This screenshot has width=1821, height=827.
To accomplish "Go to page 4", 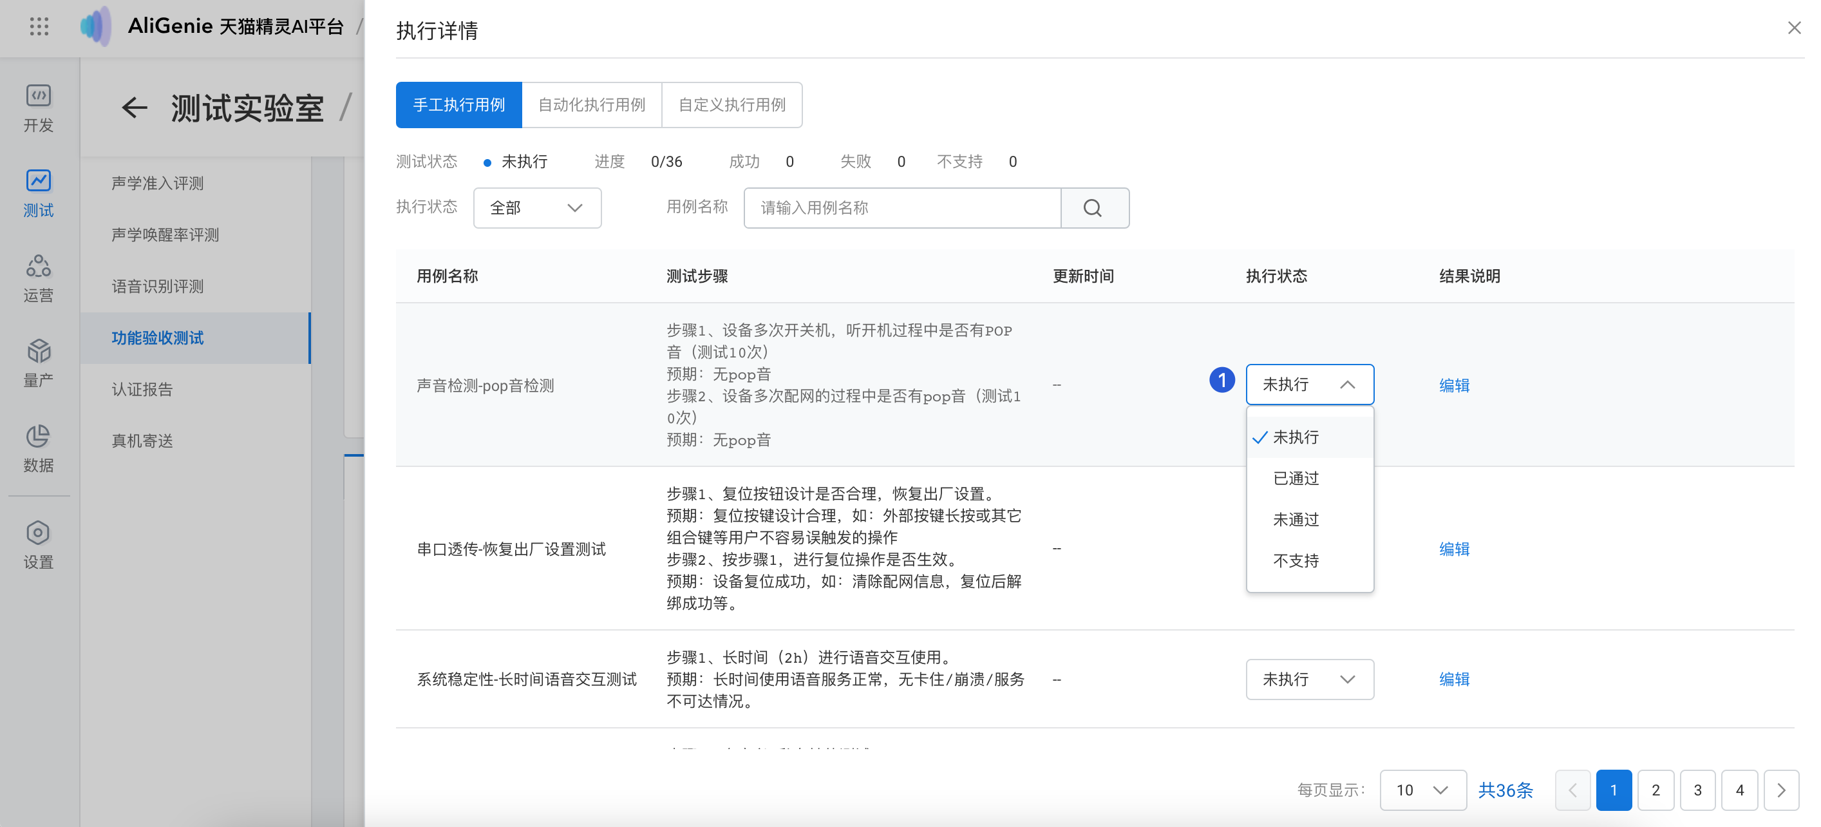I will click(1740, 790).
